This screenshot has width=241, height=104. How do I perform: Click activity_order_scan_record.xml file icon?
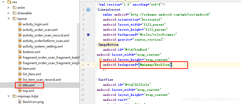20,35
